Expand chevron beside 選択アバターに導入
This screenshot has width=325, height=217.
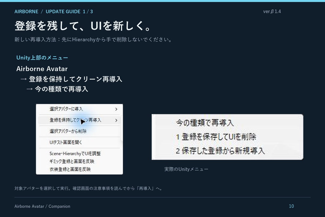click(116, 109)
